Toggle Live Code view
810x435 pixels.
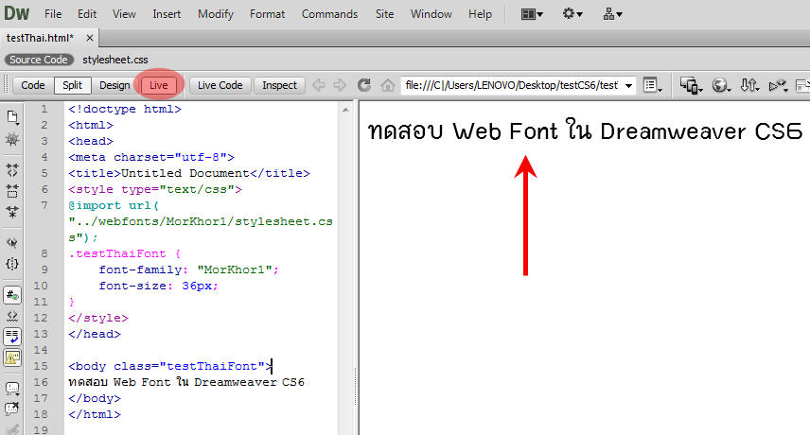click(220, 85)
